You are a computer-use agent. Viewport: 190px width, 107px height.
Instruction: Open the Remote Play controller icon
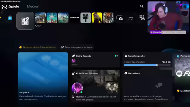coord(131,18)
